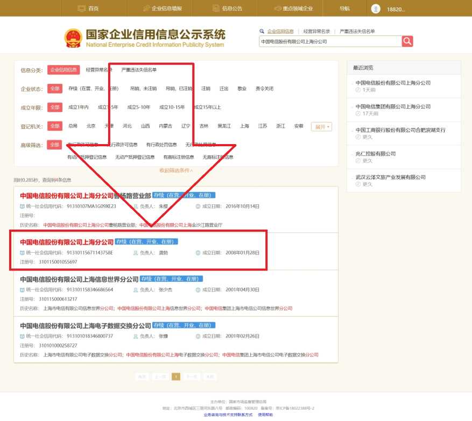472x421 pixels.
Task: Open recent item 中国工商银行股份有限公司合肥滨湖支行
Action: click(x=400, y=130)
